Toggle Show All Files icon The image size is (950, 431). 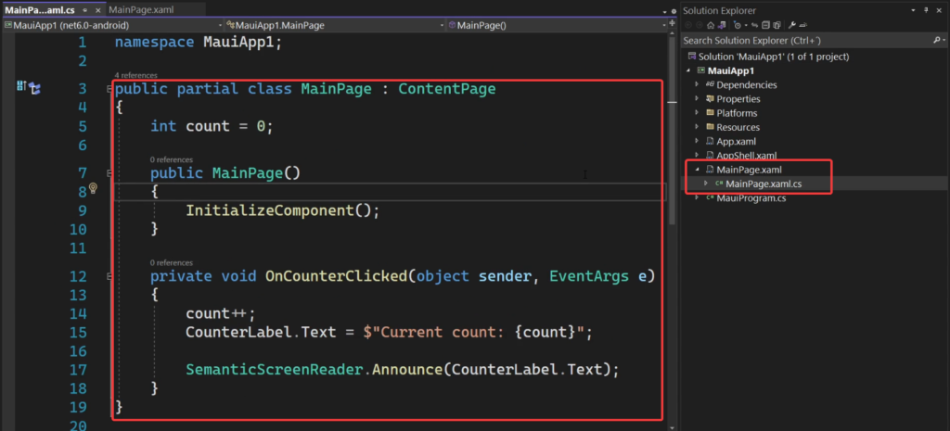pos(777,25)
